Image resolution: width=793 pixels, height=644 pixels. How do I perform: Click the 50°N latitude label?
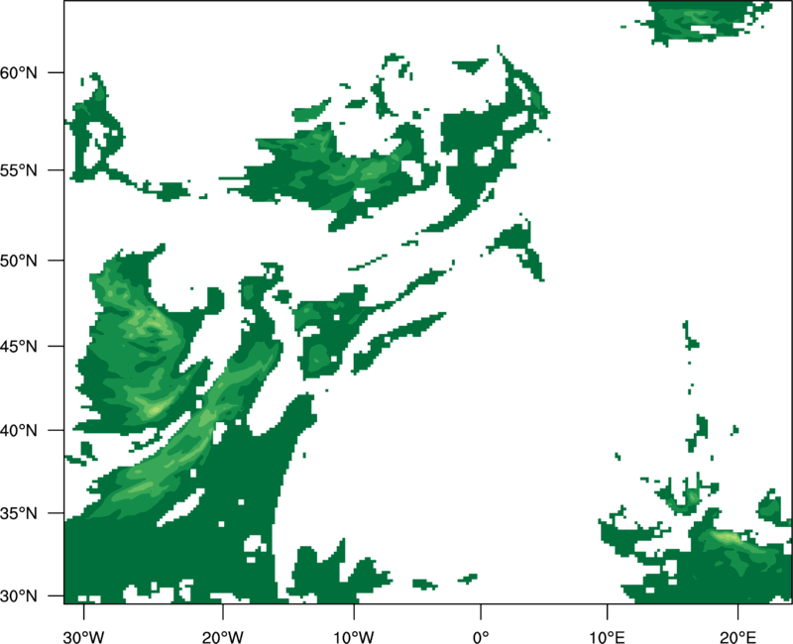[x=19, y=261]
